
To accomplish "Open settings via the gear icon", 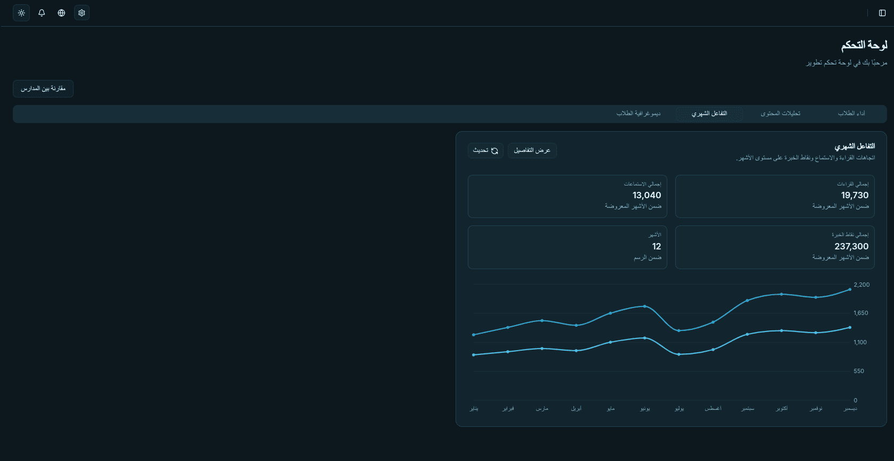I will pyautogui.click(x=82, y=13).
